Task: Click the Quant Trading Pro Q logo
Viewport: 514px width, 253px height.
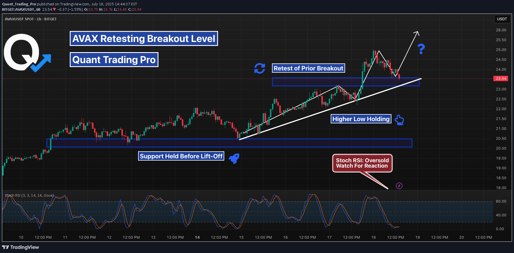Action: tap(27, 53)
